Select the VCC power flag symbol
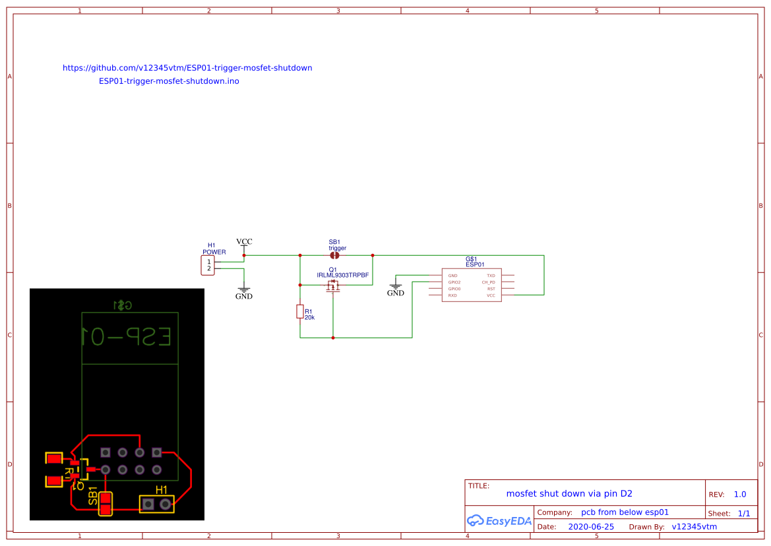The image size is (771, 546). pyautogui.click(x=244, y=245)
